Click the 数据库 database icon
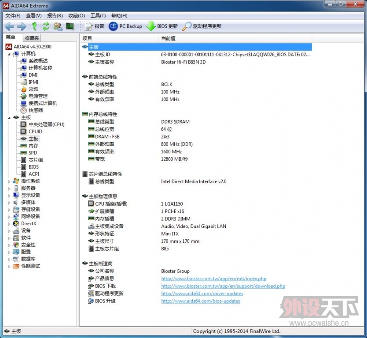 pos(16,259)
